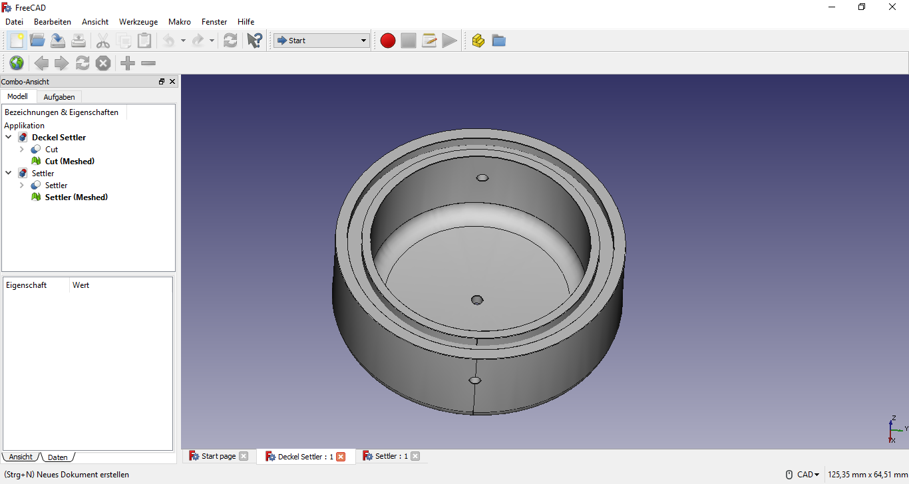
Task: Click the zoom out minus icon
Action: (x=148, y=63)
